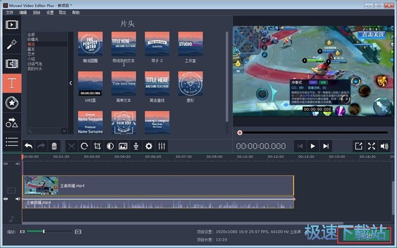Mute the title track speaker
This screenshot has width=397, height=248.
[x=17, y=164]
